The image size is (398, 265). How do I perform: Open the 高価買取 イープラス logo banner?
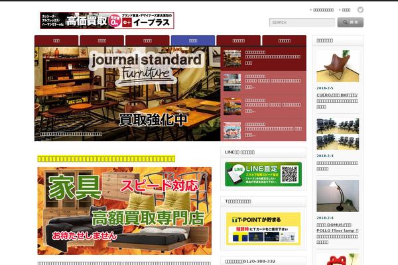(x=107, y=21)
